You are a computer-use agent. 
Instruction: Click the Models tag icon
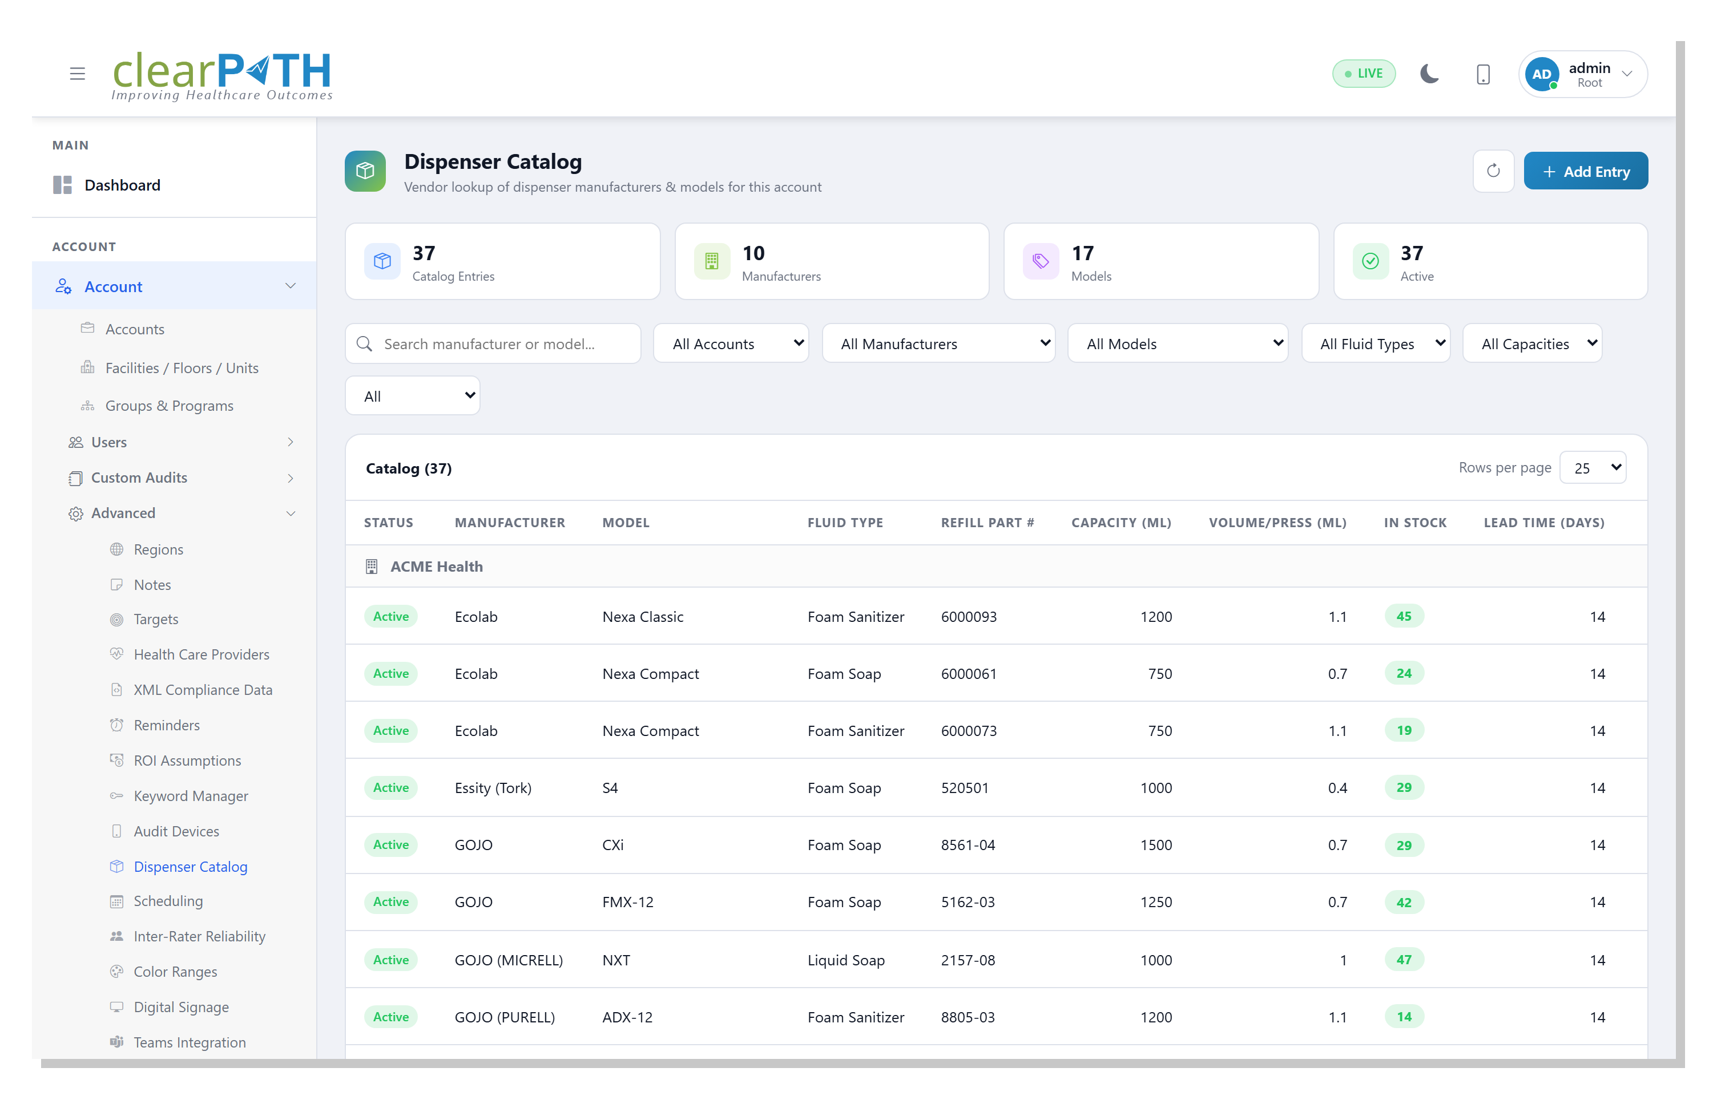[1041, 261]
